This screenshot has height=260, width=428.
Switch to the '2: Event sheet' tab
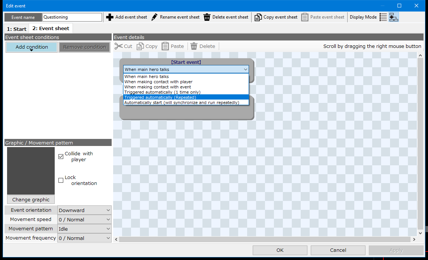[51, 28]
